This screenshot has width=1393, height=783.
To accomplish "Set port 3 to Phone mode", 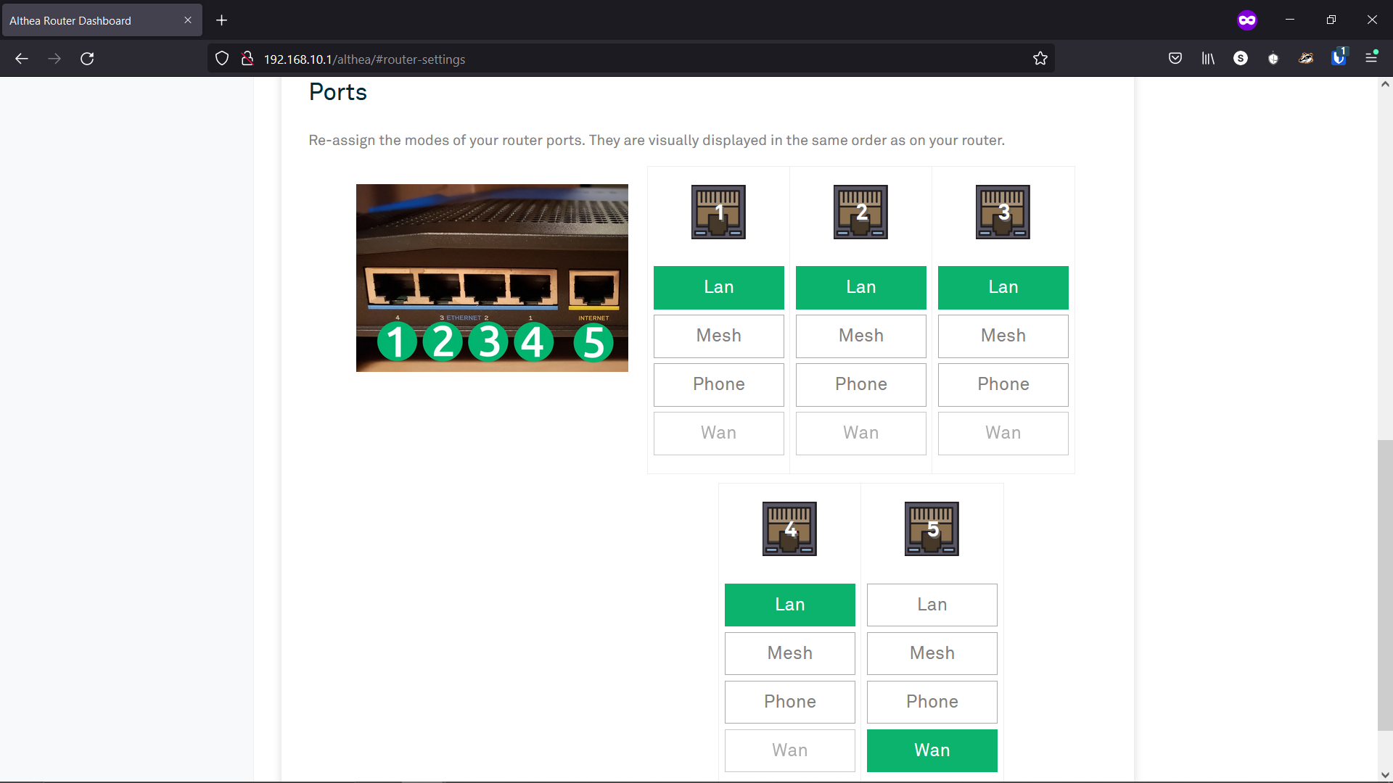I will pyautogui.click(x=1003, y=385).
